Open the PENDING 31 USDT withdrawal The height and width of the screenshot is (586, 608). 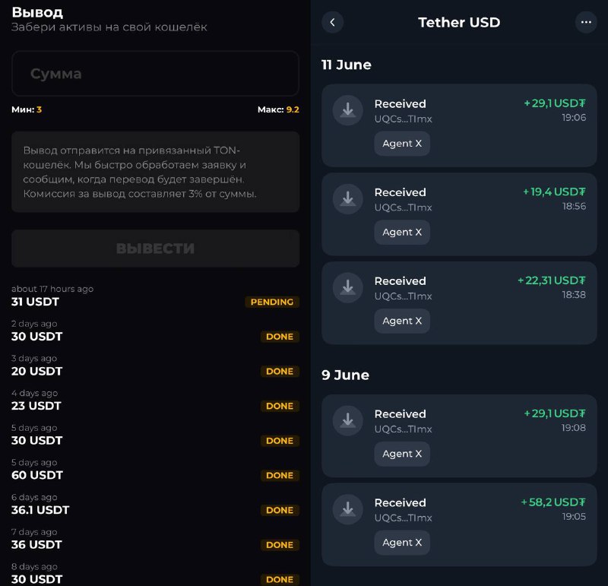tap(155, 296)
